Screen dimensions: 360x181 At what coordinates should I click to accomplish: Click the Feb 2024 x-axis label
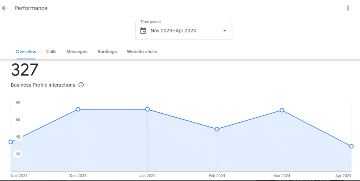217,176
